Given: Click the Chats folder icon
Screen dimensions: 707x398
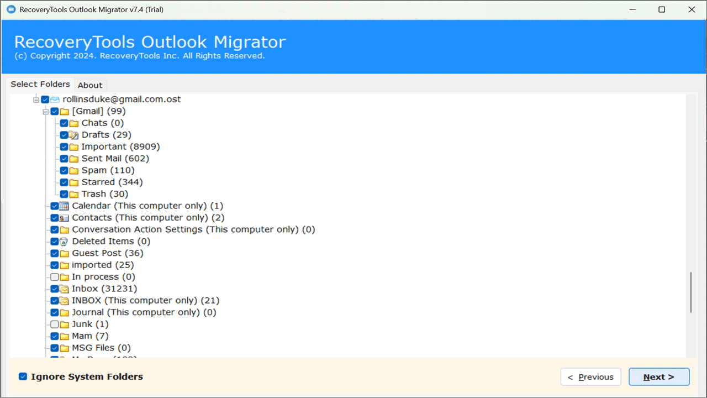Looking at the screenshot, I should pyautogui.click(x=74, y=123).
